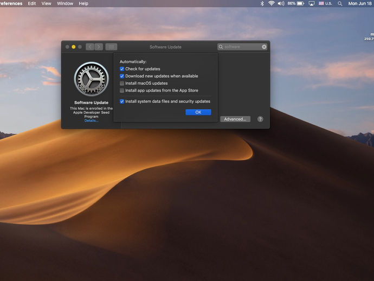374x281 pixels.
Task: Open the volume control in menu bar
Action: (x=281, y=4)
